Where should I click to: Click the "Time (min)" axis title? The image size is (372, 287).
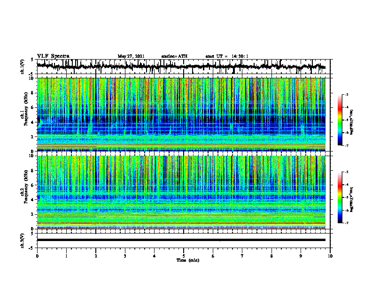coord(188,260)
